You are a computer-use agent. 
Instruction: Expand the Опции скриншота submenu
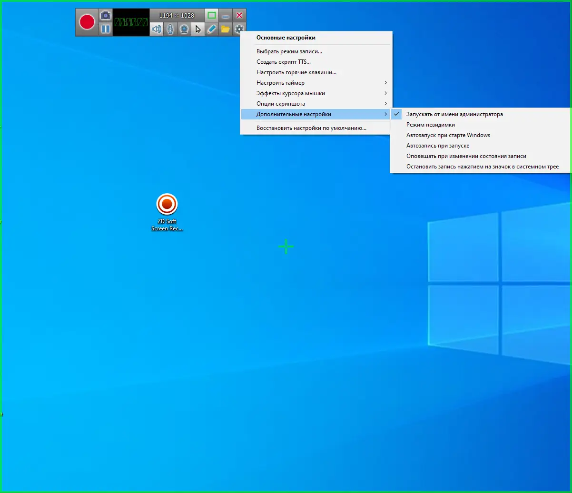coord(316,104)
